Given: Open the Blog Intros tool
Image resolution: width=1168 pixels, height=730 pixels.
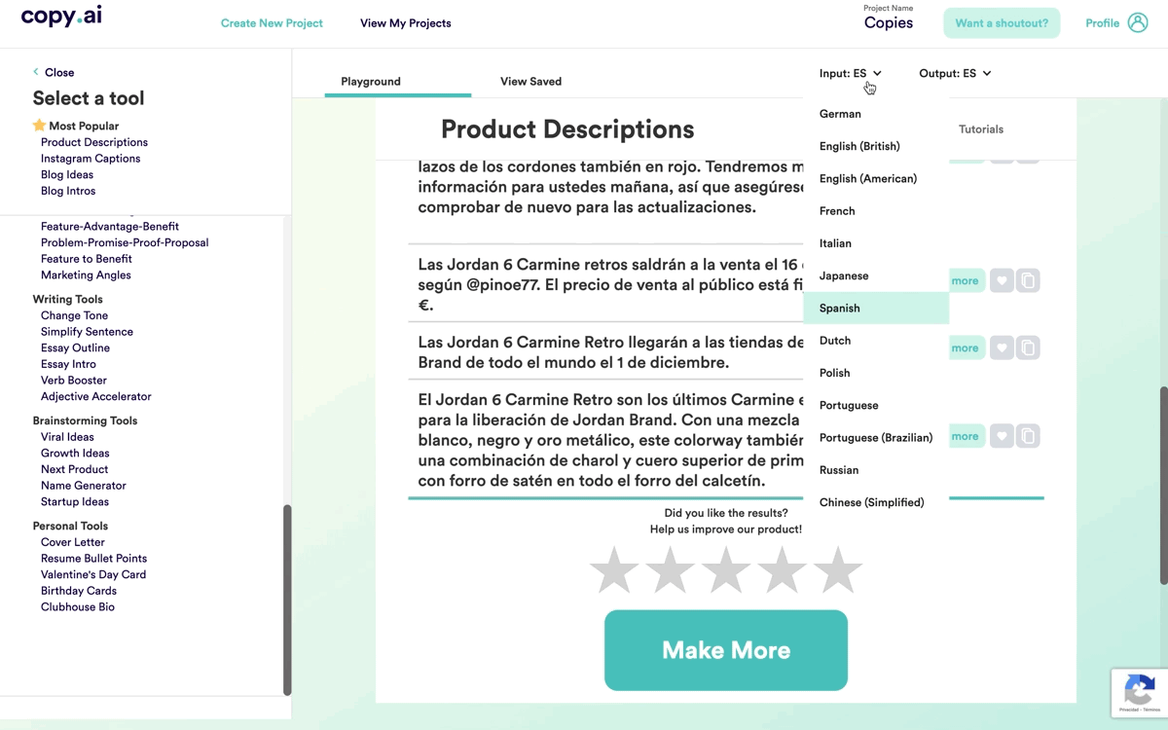Looking at the screenshot, I should click(x=68, y=191).
